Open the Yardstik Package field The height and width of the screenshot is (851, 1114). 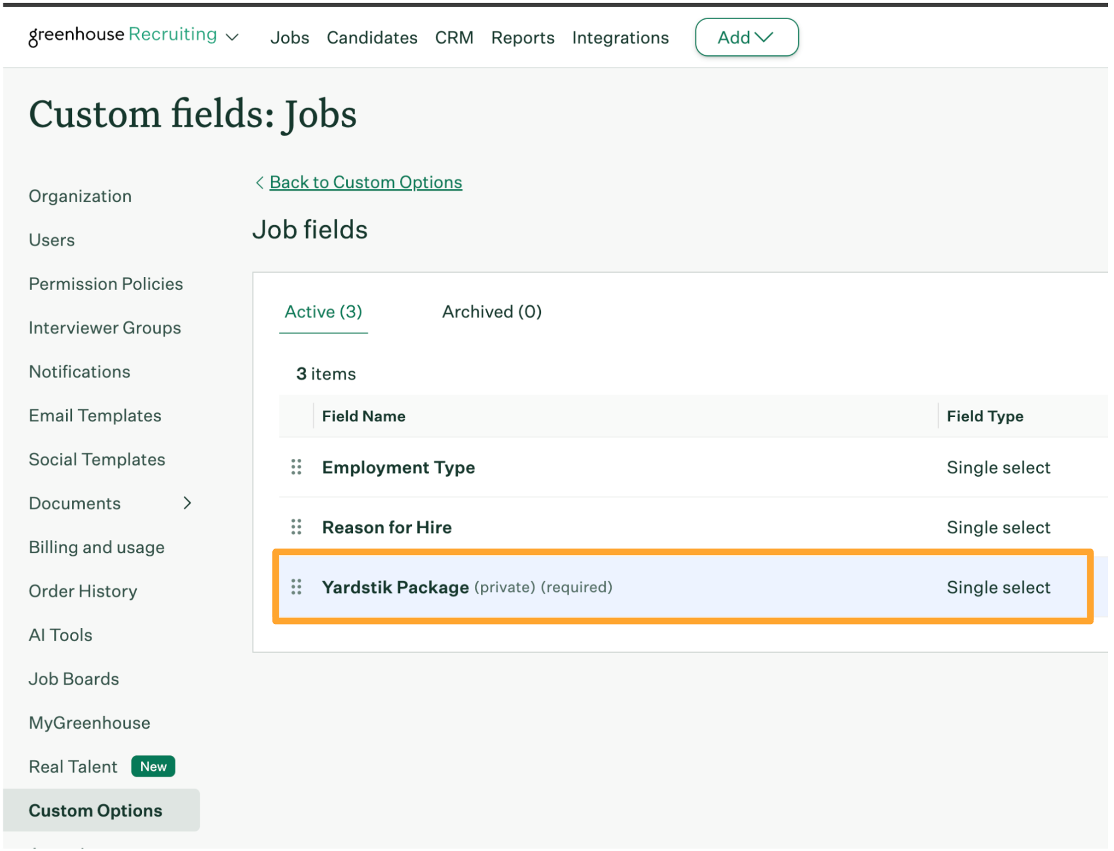point(395,588)
